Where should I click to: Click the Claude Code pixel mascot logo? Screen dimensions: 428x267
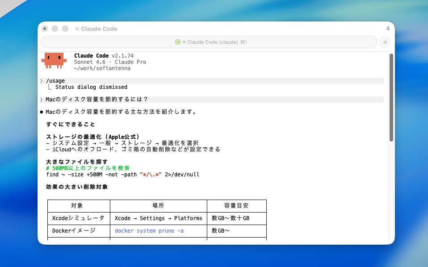[x=54, y=60]
